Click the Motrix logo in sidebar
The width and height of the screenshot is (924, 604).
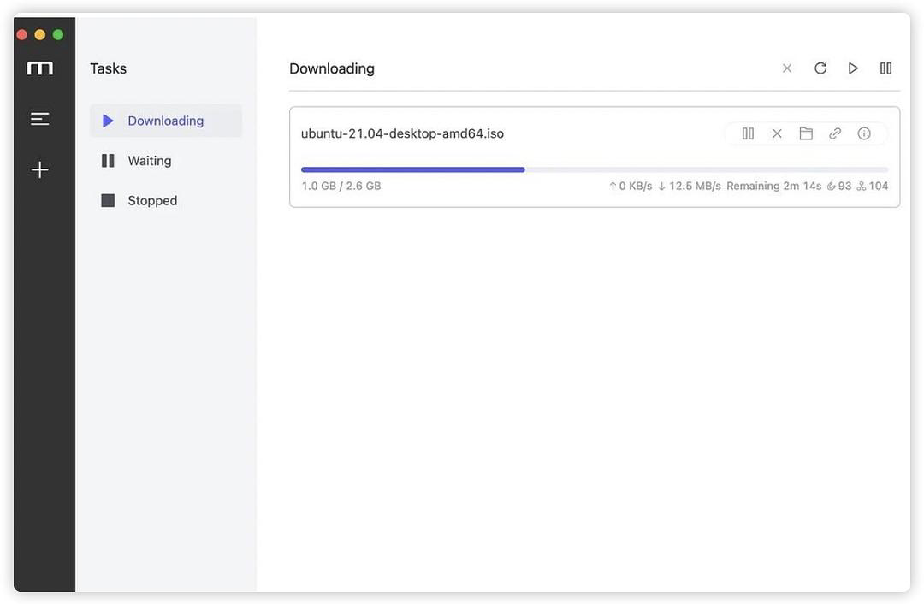click(x=39, y=68)
